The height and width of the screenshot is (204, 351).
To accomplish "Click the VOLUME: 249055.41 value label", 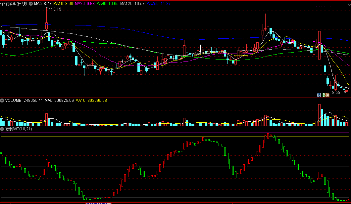I will 24,101.
